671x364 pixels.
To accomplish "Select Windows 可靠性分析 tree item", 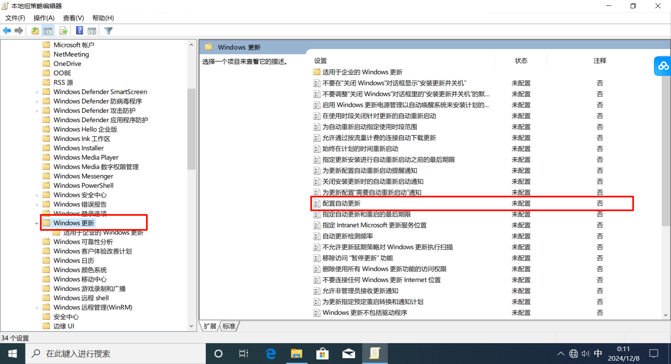I will (x=83, y=242).
